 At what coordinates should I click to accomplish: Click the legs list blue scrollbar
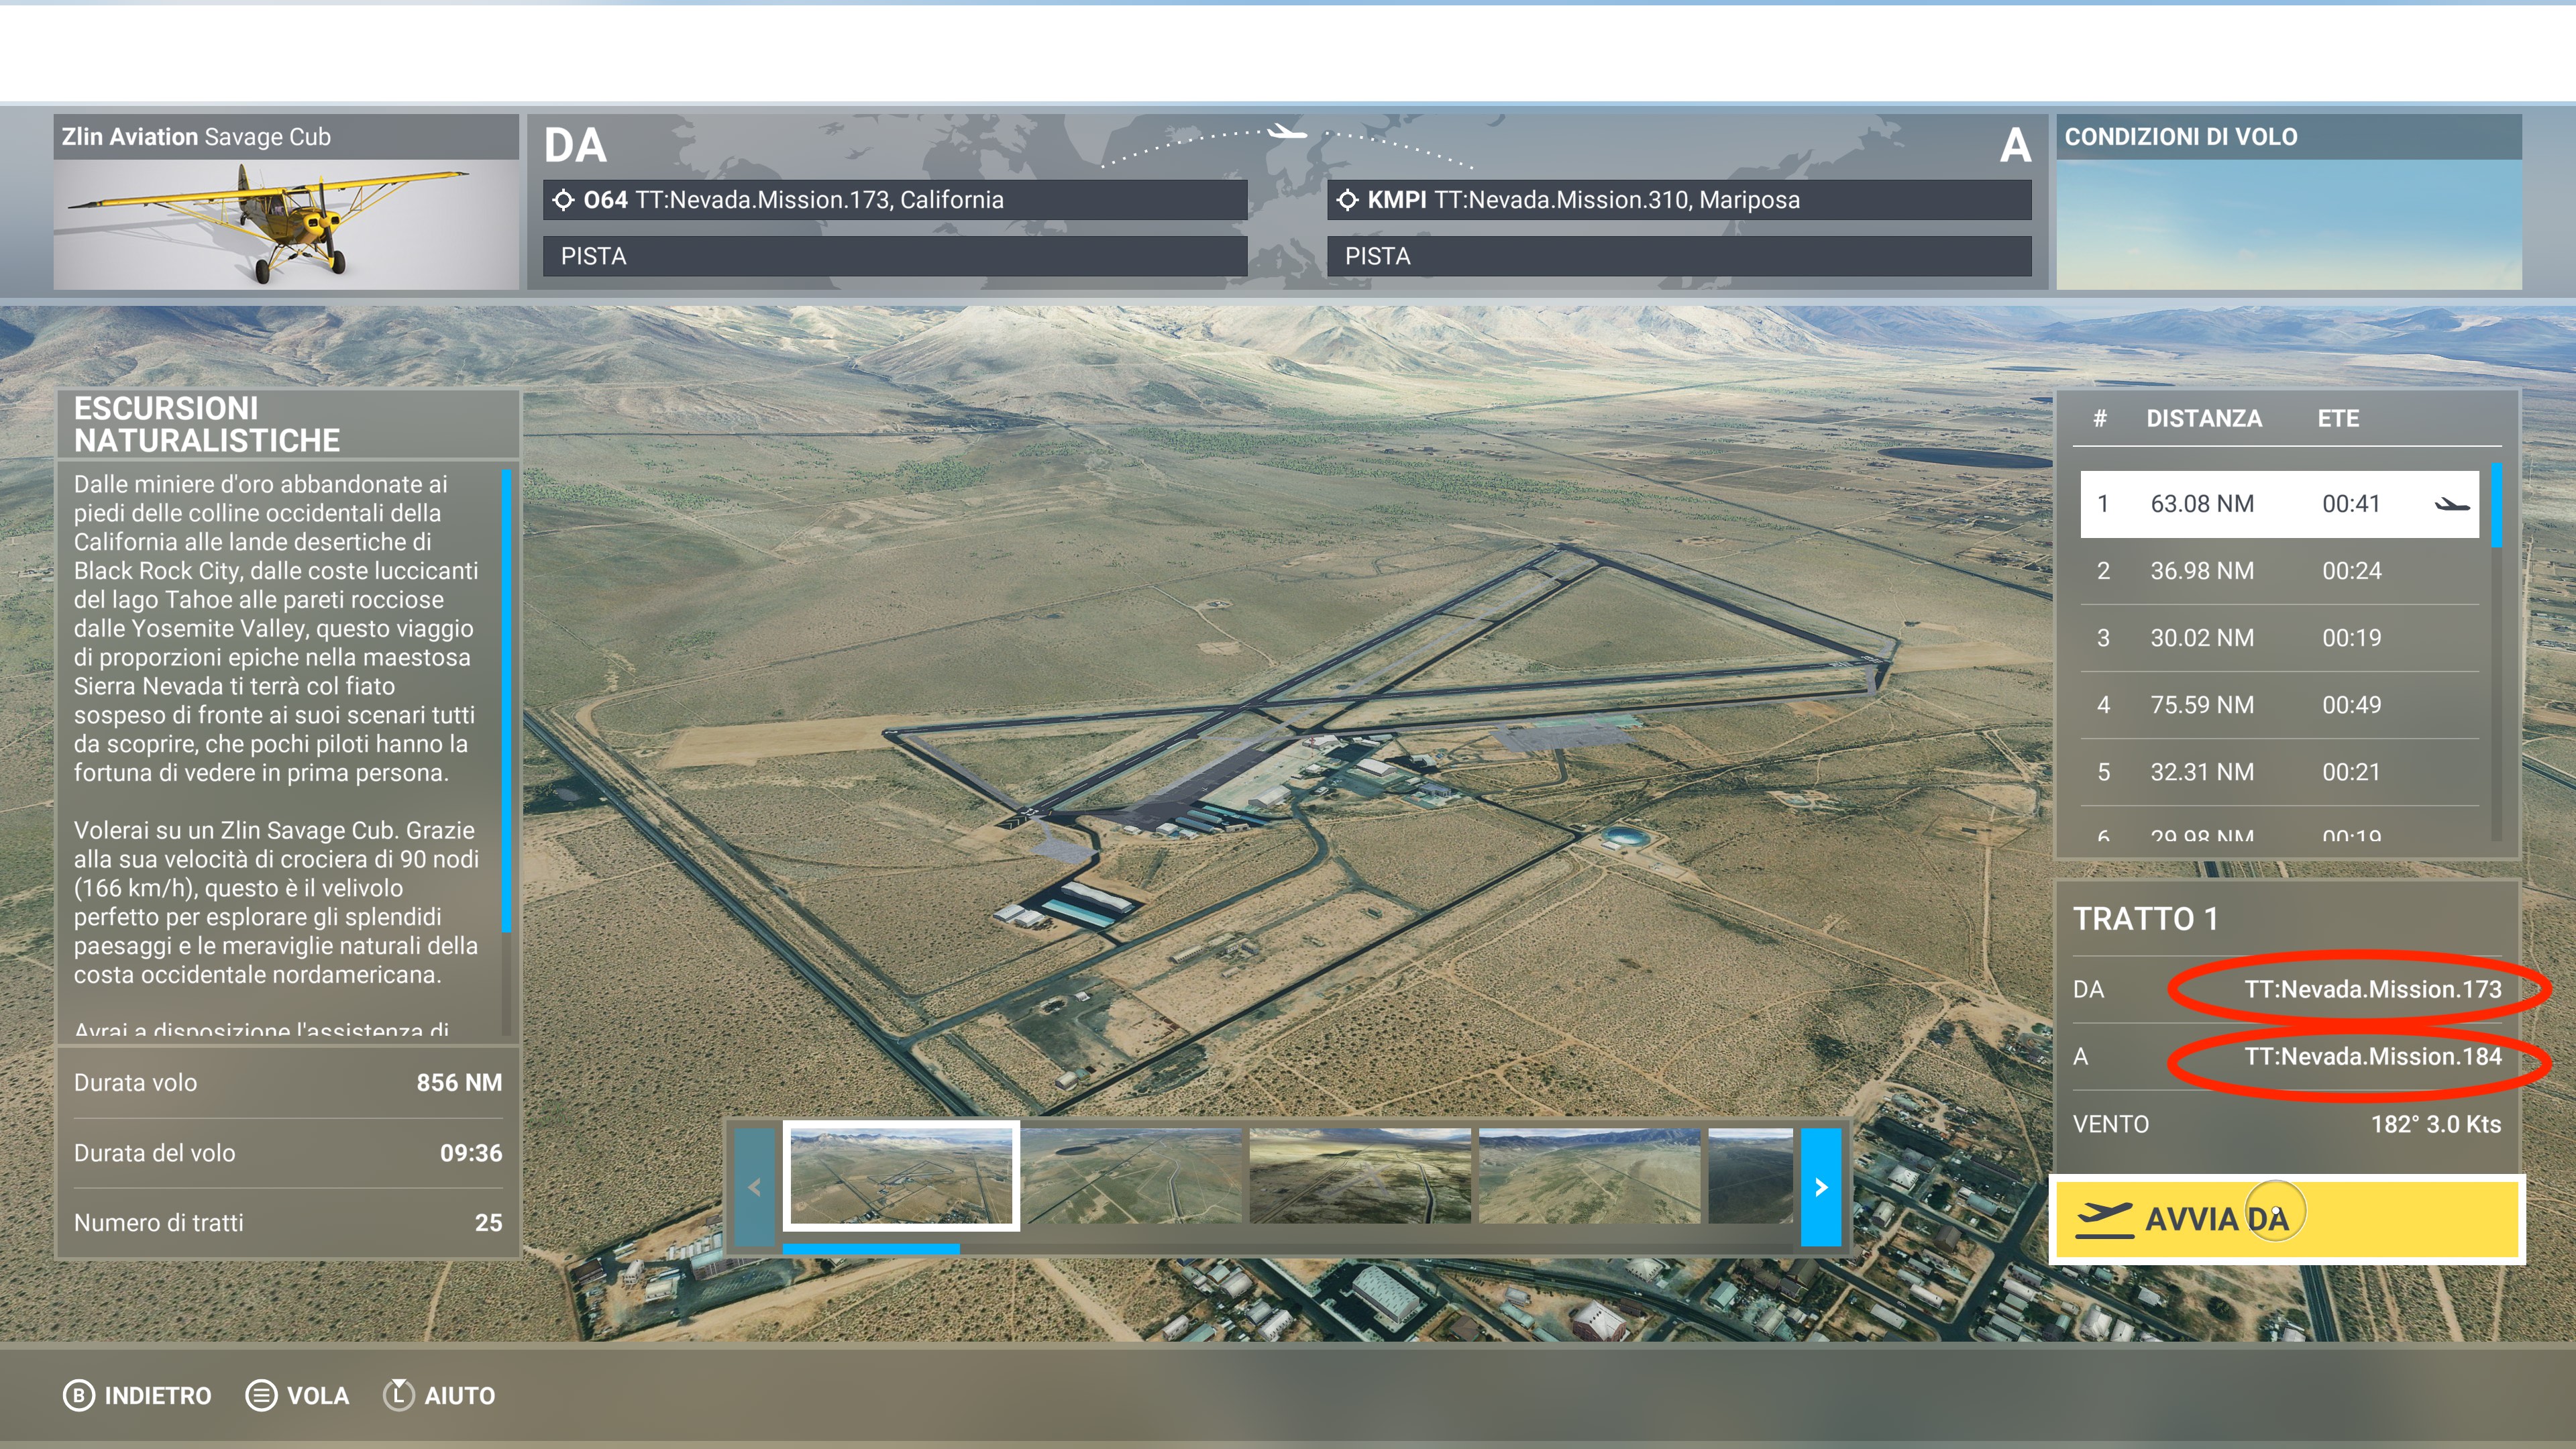pos(2496,505)
